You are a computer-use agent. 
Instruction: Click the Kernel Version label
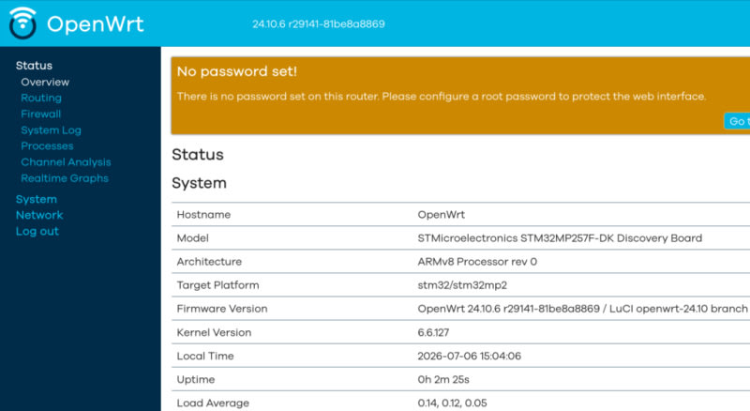click(214, 332)
